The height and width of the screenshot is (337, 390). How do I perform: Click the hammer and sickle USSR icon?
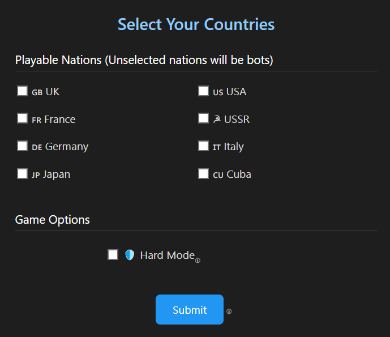(x=217, y=119)
